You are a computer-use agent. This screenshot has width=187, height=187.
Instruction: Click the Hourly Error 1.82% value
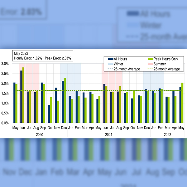(x=37, y=58)
